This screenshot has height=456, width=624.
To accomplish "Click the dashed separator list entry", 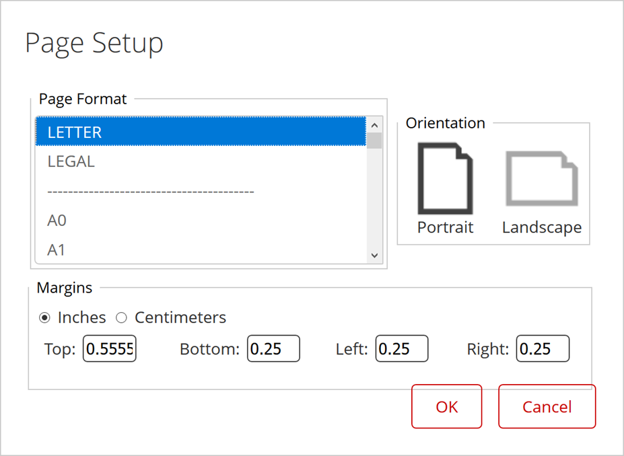I will point(201,192).
